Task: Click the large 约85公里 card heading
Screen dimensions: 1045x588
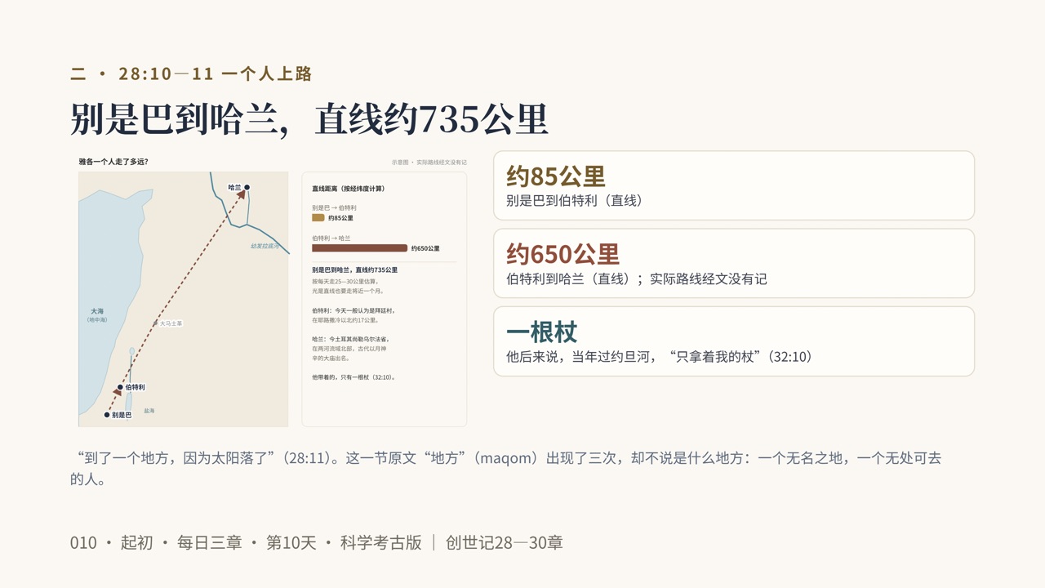Action: pyautogui.click(x=556, y=176)
